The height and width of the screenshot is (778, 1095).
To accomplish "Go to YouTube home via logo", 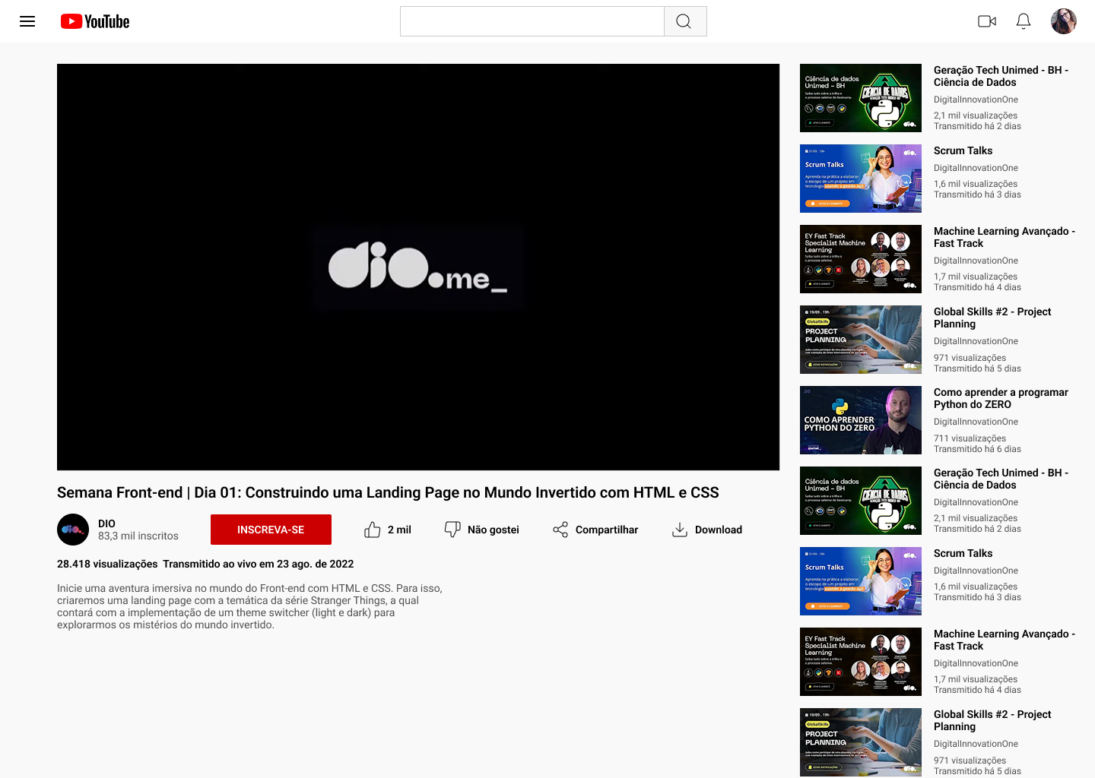I will pyautogui.click(x=95, y=21).
